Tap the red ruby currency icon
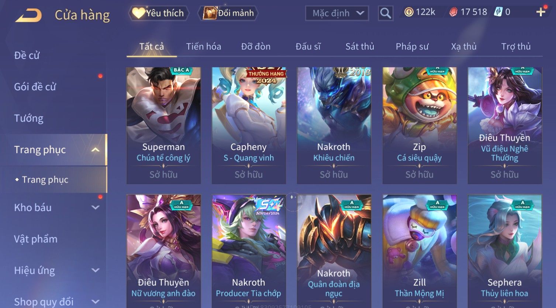This screenshot has height=308, width=556. point(453,12)
